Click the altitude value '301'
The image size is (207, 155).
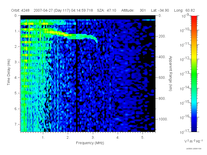coord(143,10)
